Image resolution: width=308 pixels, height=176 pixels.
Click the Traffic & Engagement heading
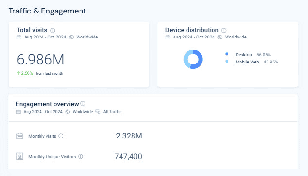coord(47,11)
